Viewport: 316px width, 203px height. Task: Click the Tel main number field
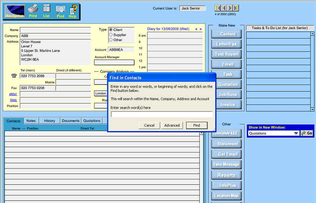pos(37,76)
